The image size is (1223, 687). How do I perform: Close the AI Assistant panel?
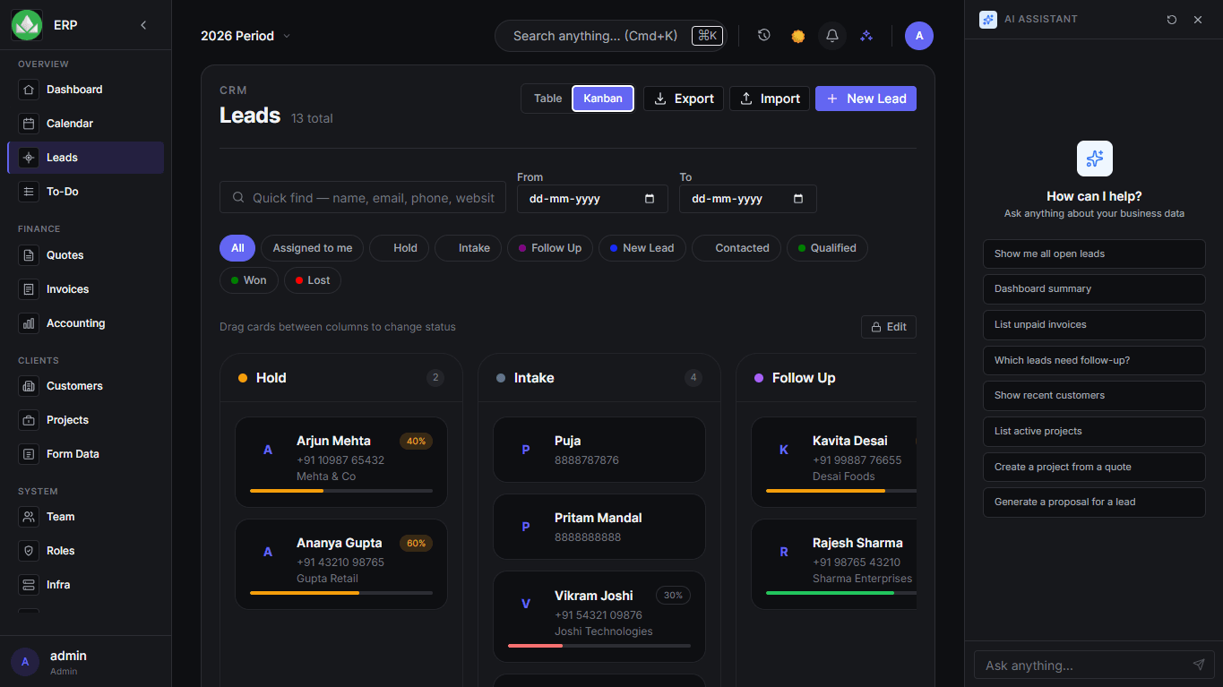pyautogui.click(x=1198, y=20)
